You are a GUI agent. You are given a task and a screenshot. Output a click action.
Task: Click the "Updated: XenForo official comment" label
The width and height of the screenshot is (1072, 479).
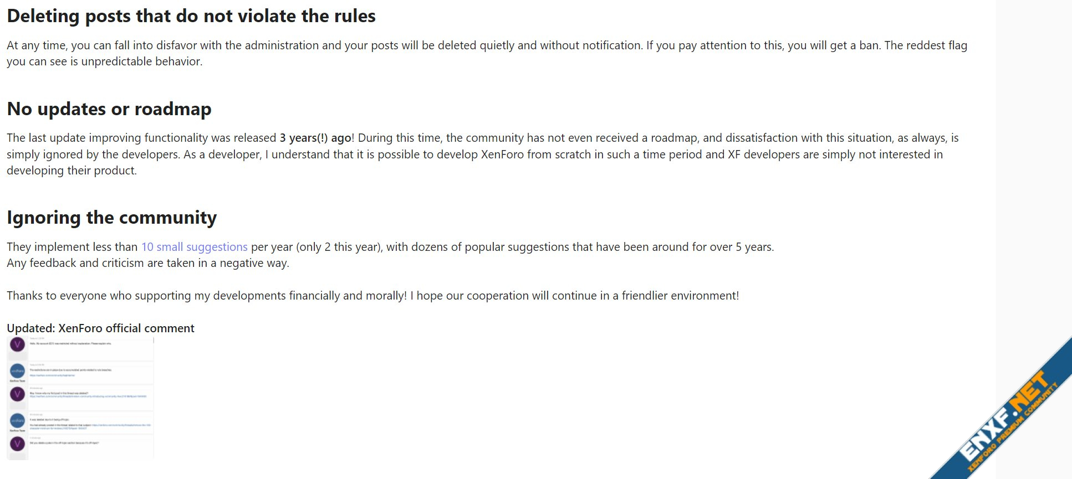click(x=100, y=328)
